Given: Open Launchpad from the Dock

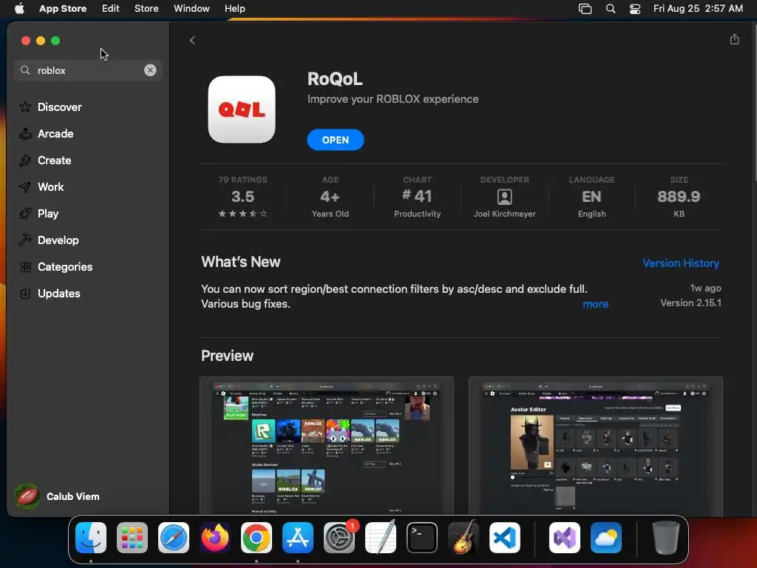Looking at the screenshot, I should (132, 538).
